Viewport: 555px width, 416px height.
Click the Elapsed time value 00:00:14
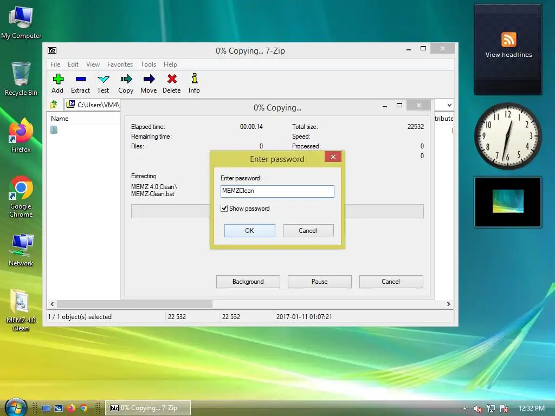point(251,127)
